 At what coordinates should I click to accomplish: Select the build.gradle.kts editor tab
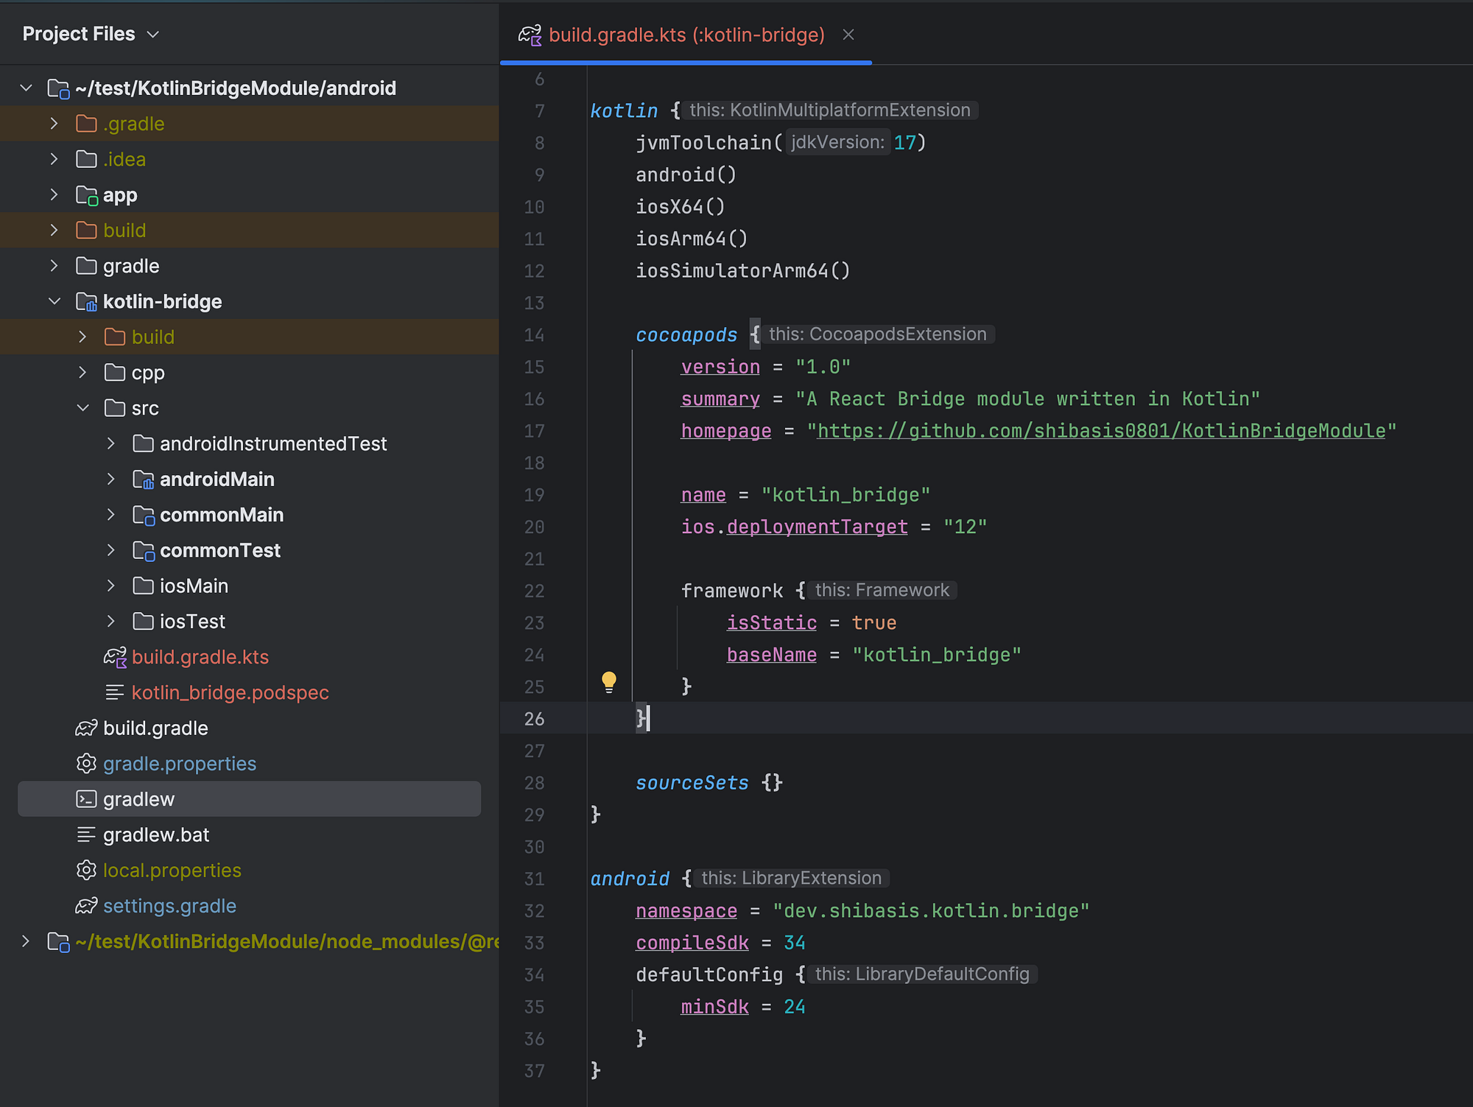coord(686,35)
